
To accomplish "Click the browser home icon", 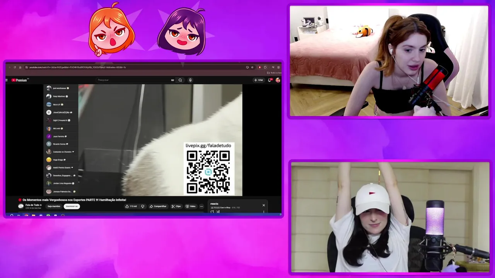I will (20, 67).
